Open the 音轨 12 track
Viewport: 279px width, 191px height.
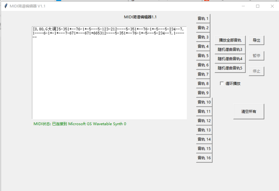click(x=204, y=121)
